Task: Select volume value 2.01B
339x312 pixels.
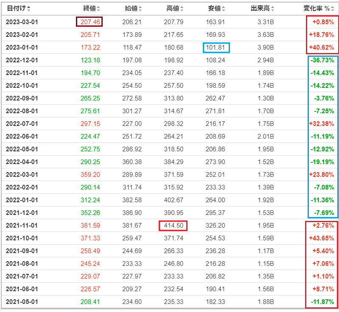Action: click(x=266, y=136)
